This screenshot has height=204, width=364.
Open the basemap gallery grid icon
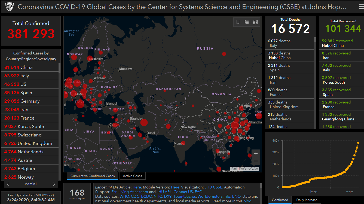pos(255,22)
